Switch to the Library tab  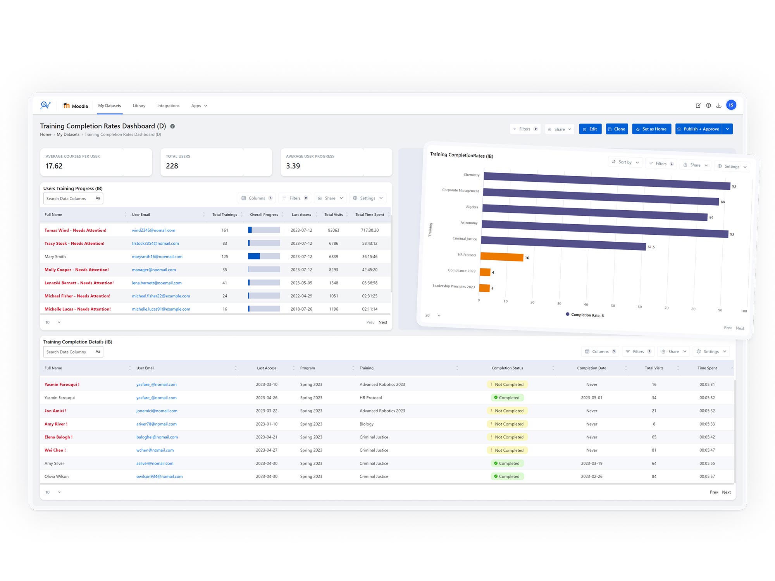139,106
